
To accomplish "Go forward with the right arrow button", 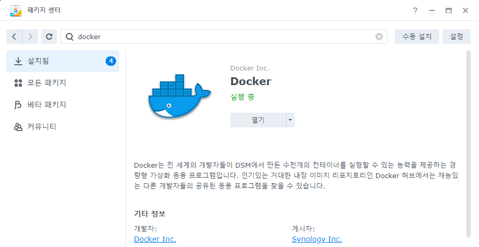I will [30, 37].
